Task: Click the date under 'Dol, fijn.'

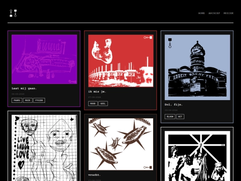Action: [171, 110]
